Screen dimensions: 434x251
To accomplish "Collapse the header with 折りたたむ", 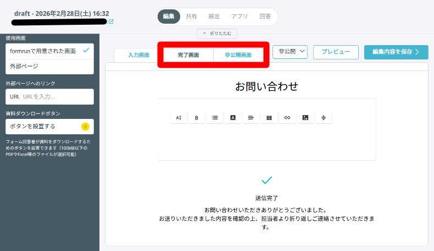I will [217, 34].
